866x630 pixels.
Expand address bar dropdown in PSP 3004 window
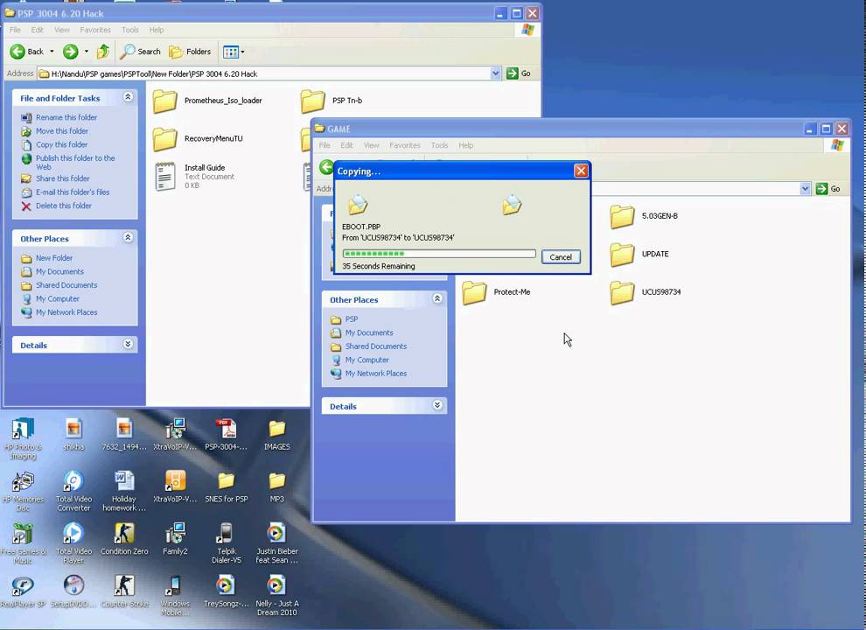pos(495,73)
